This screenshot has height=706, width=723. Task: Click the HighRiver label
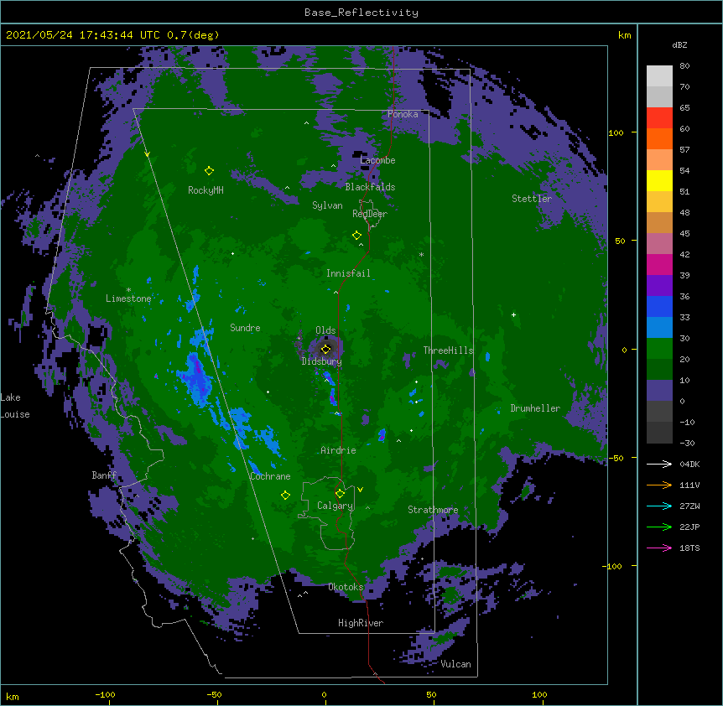click(x=361, y=623)
